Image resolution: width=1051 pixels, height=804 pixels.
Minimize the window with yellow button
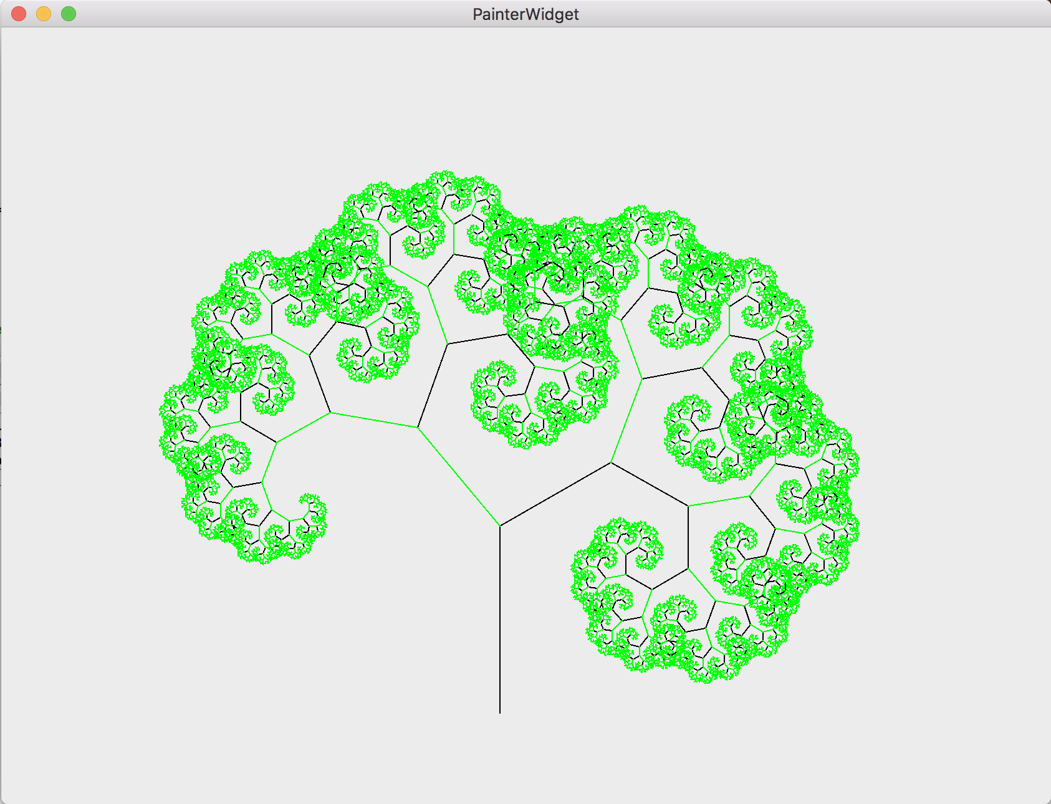[44, 14]
